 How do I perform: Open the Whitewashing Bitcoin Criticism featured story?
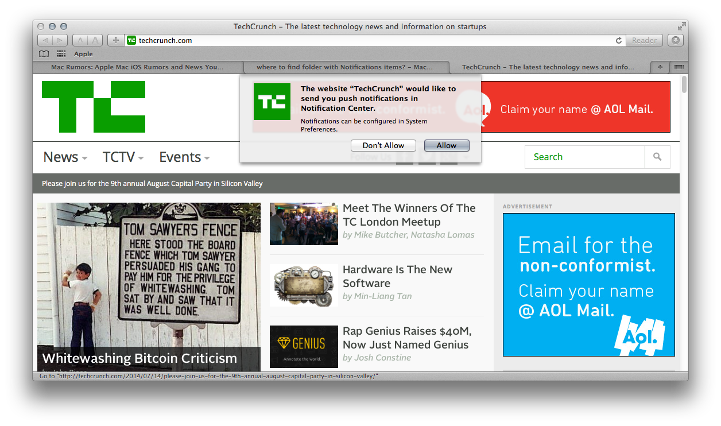[x=139, y=358]
